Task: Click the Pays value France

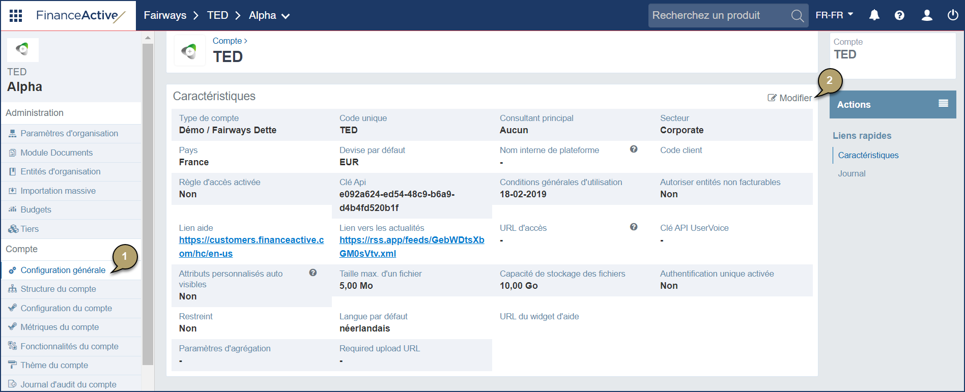Action: (193, 162)
